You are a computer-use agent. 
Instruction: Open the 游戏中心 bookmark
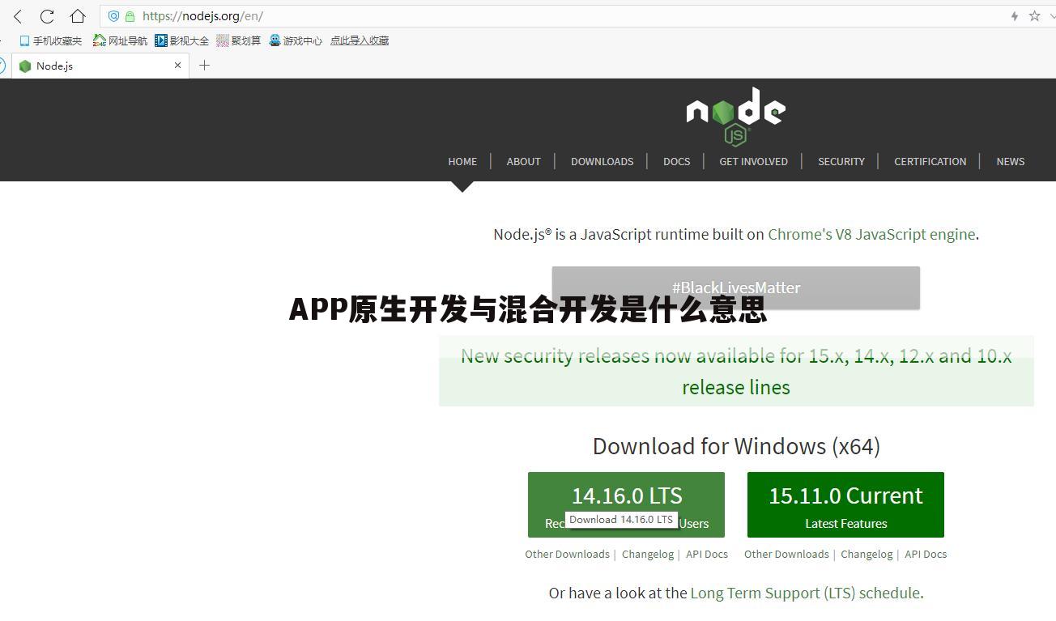[x=296, y=40]
